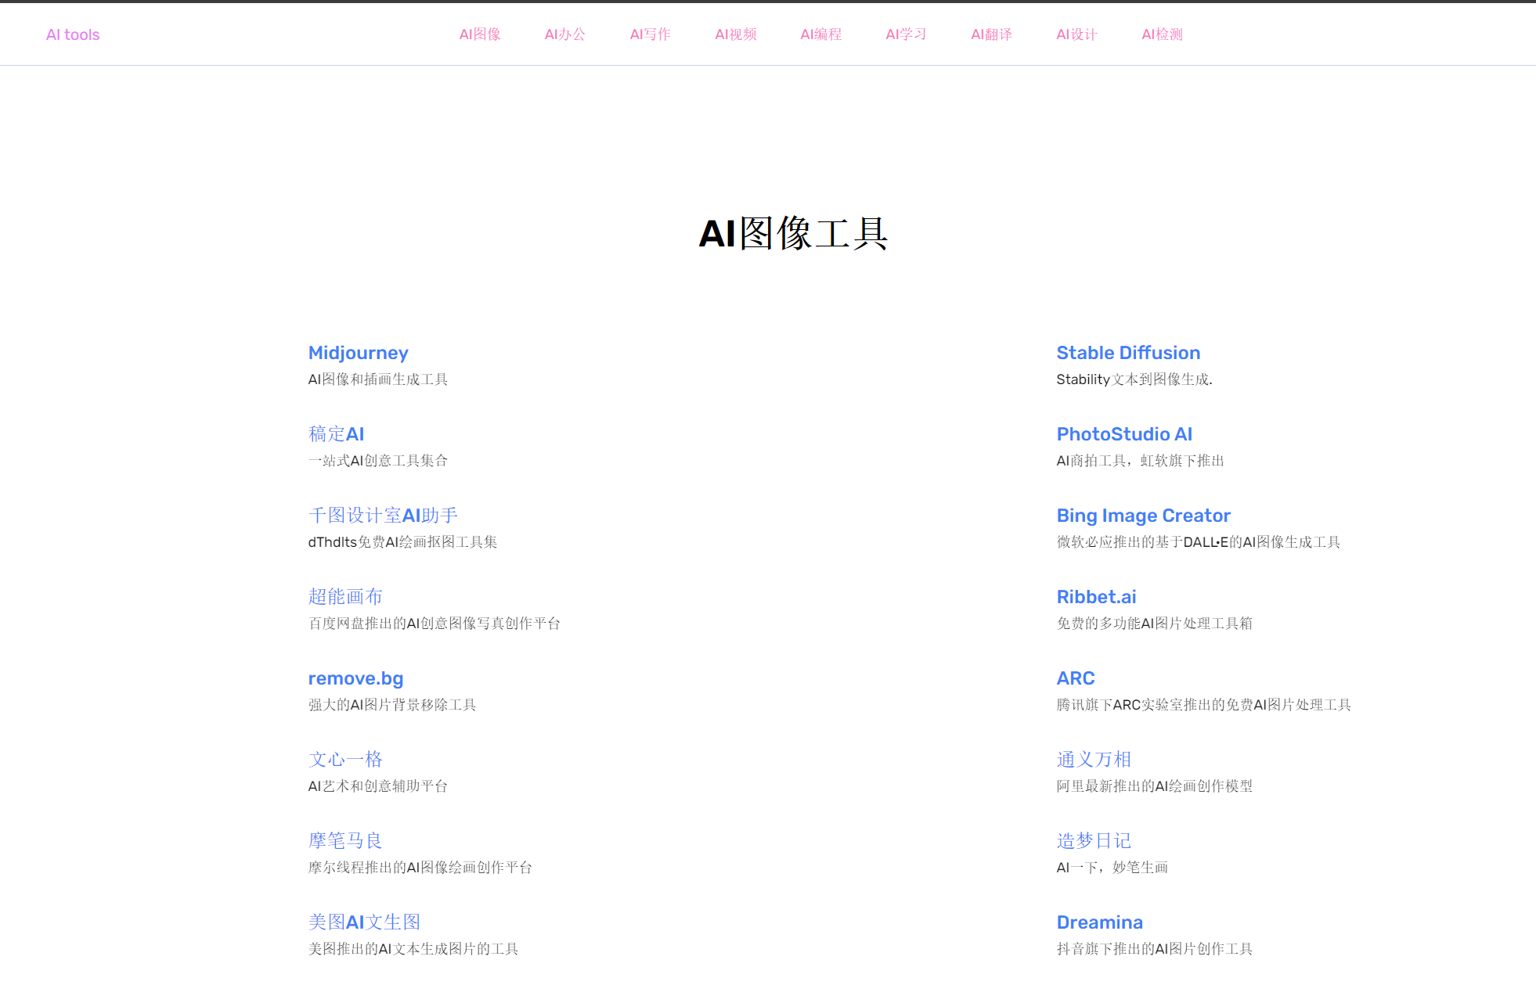Viewport: 1536px width, 985px height.
Task: Navigate to the AI翻译 category
Action: pos(992,34)
